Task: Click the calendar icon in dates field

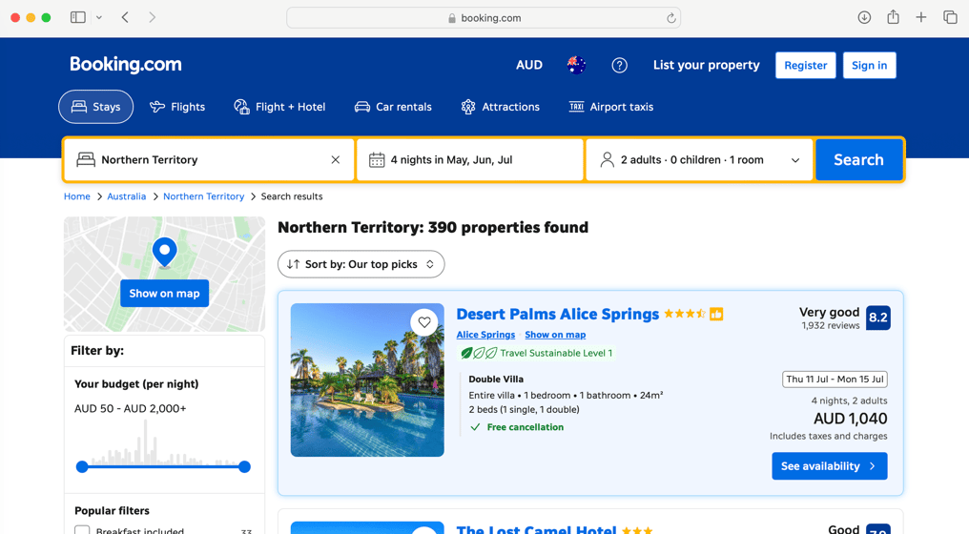Action: [377, 160]
